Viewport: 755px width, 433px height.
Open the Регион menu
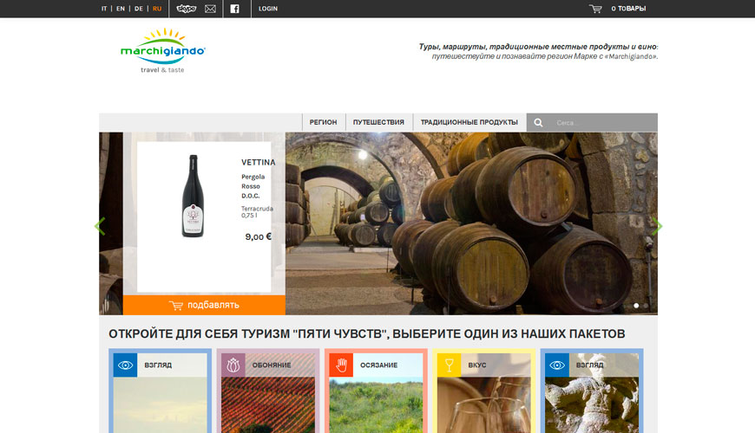[323, 123]
